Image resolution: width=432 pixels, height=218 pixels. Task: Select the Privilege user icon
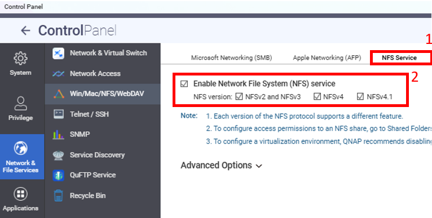pos(20,103)
